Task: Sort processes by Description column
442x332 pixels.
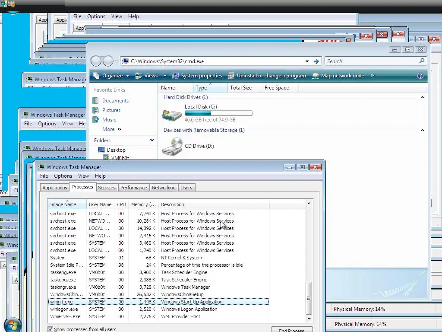Action: [214, 204]
